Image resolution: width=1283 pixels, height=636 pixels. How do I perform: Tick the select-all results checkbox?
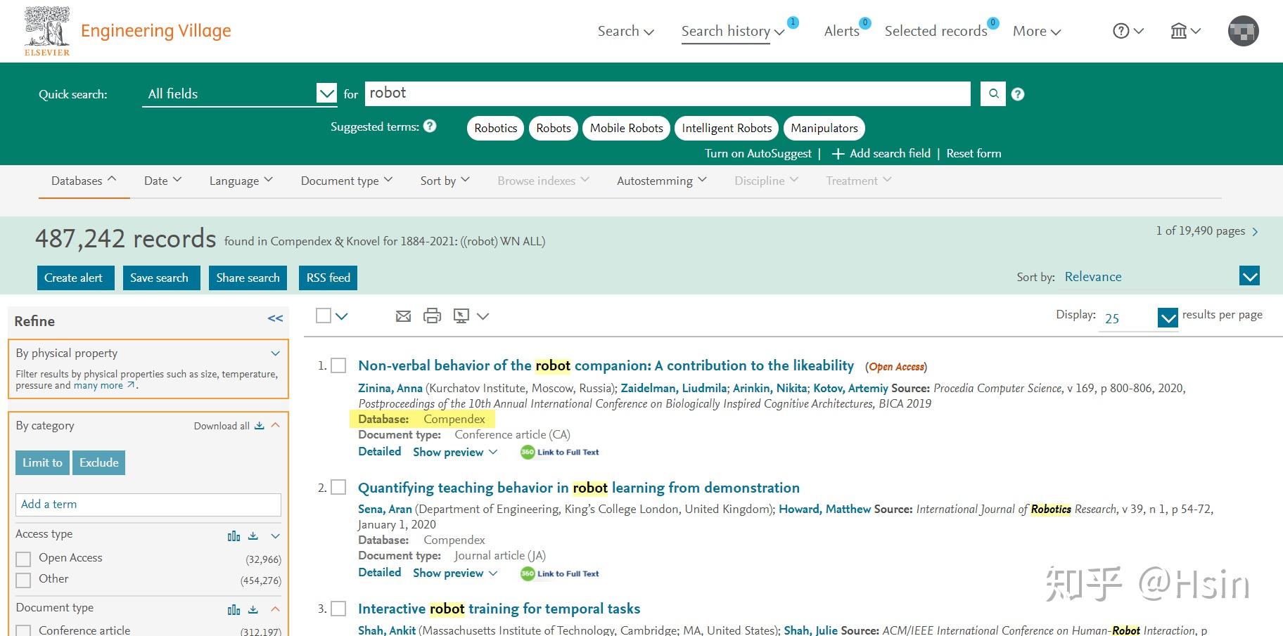point(324,316)
